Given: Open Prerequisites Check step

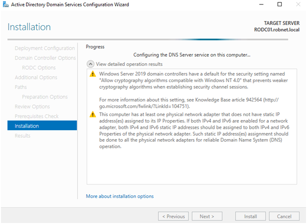Looking at the screenshot, I should pos(37,116).
